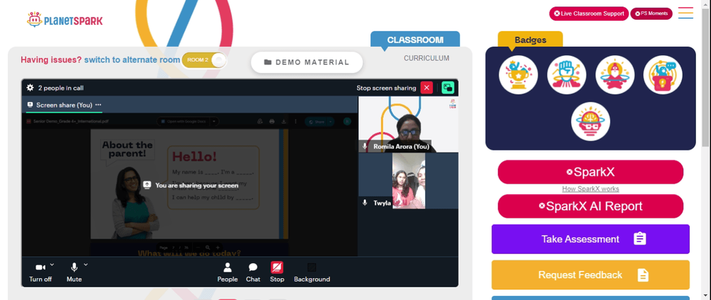Open call settings gear icon
Viewport: 711px width, 300px height.
pos(31,88)
